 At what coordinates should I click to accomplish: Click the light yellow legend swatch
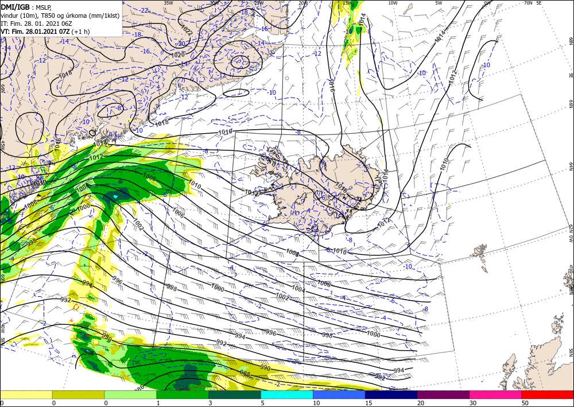[26, 394]
